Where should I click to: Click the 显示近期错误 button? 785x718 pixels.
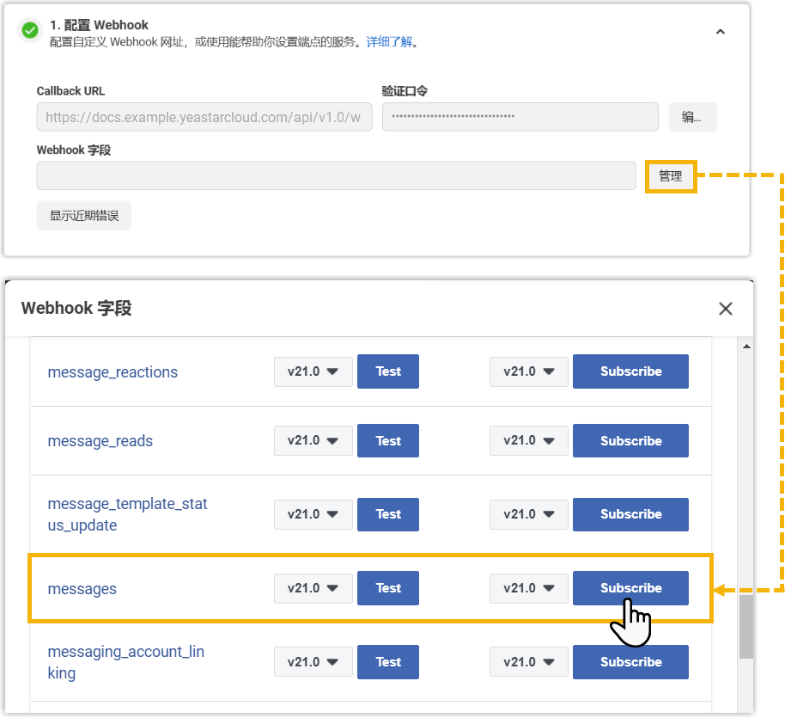pos(83,216)
